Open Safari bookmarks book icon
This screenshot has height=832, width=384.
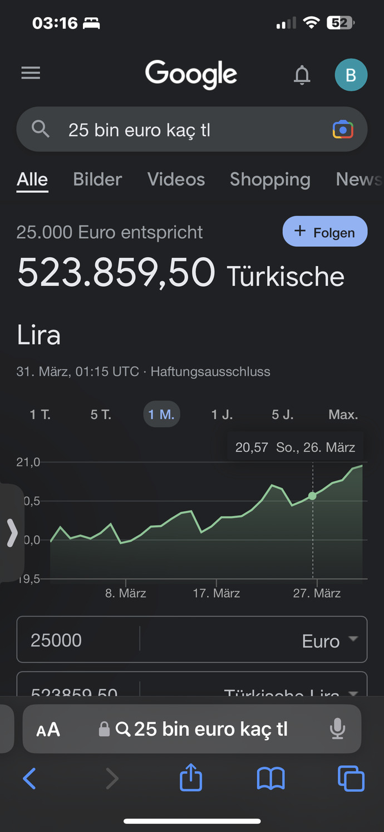270,778
